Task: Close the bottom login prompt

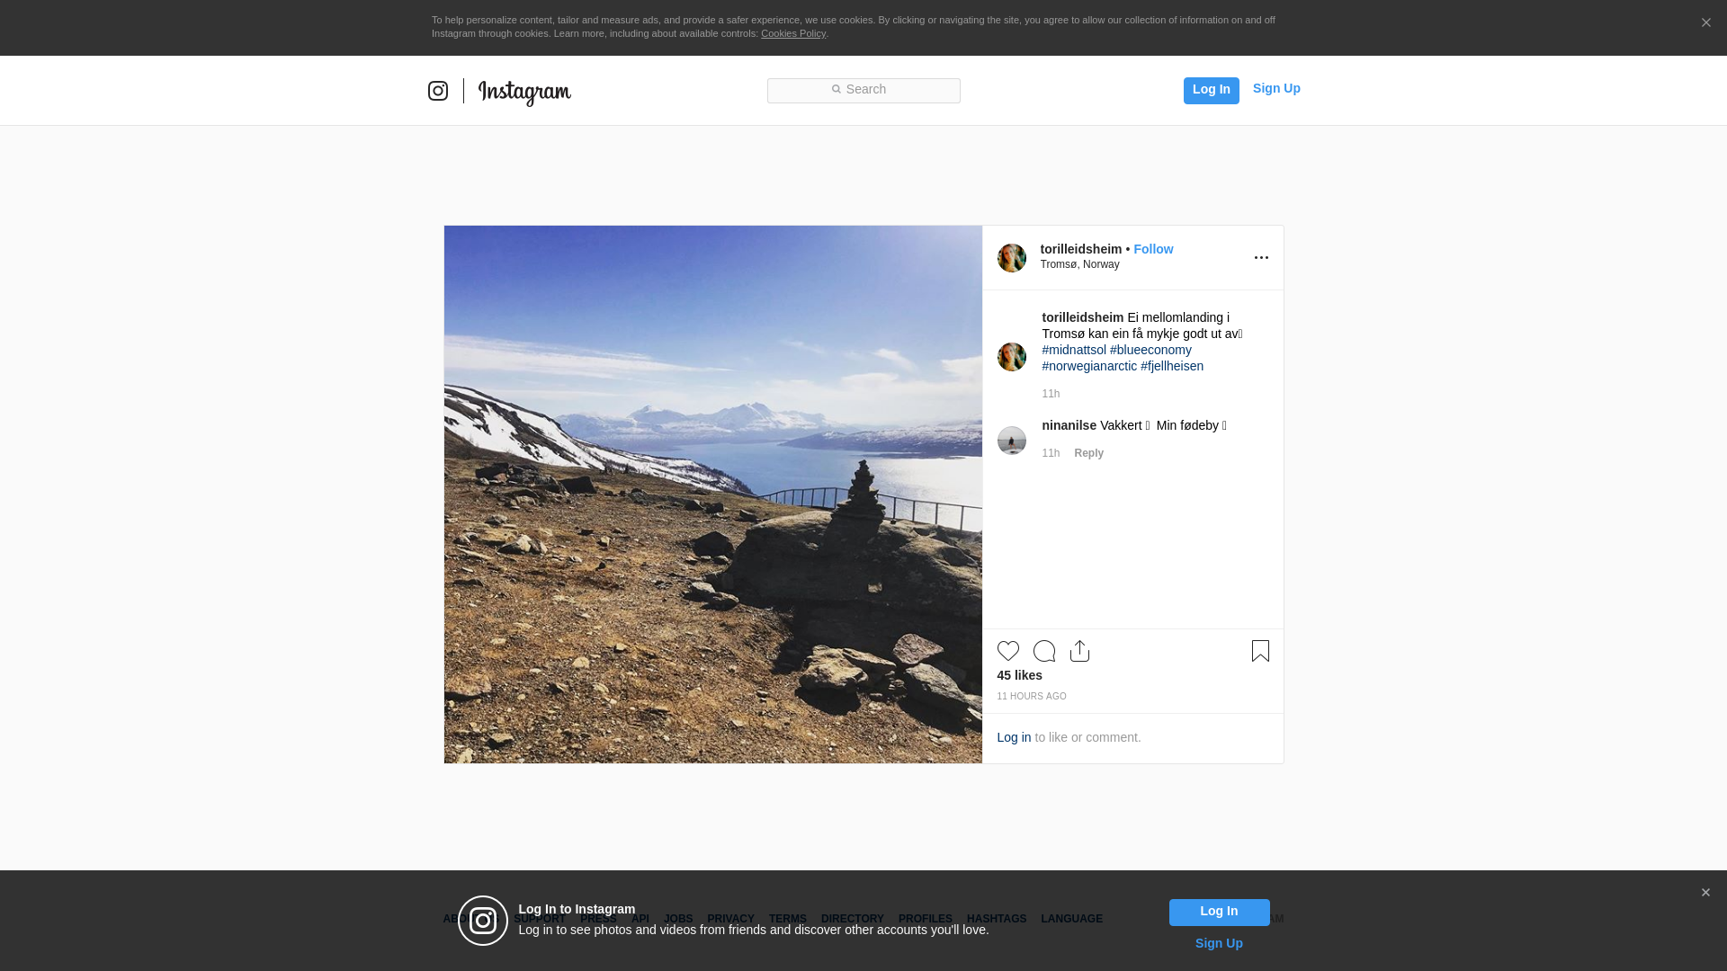Action: [x=1705, y=893]
